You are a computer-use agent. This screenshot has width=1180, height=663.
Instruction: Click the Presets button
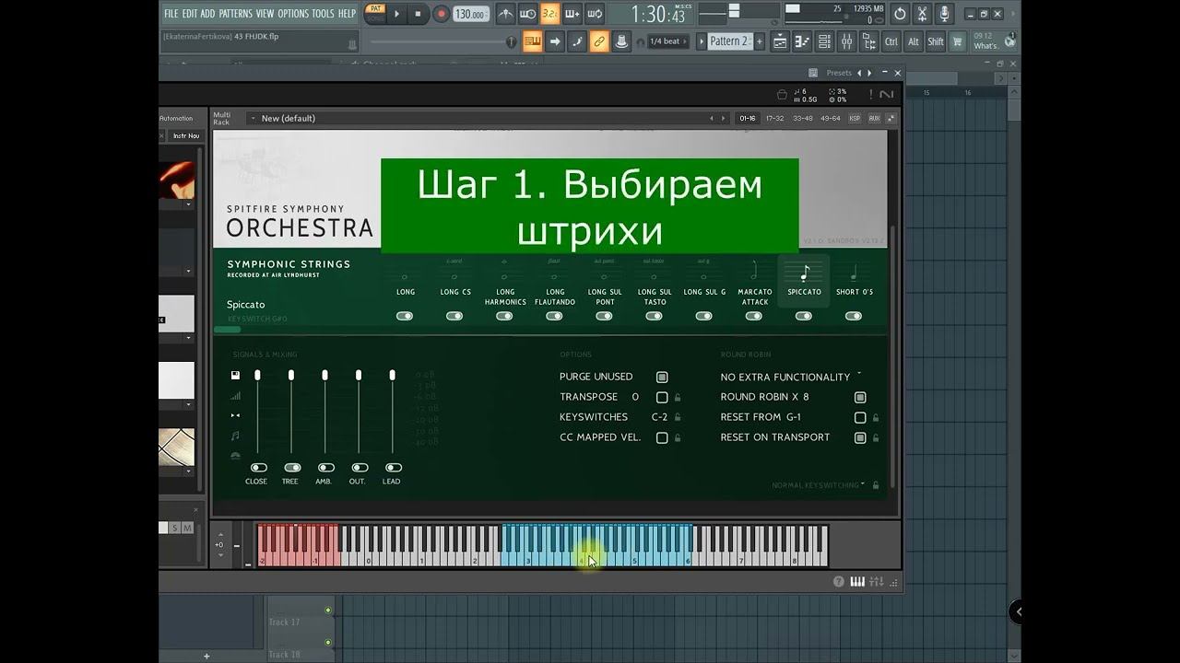coord(838,73)
